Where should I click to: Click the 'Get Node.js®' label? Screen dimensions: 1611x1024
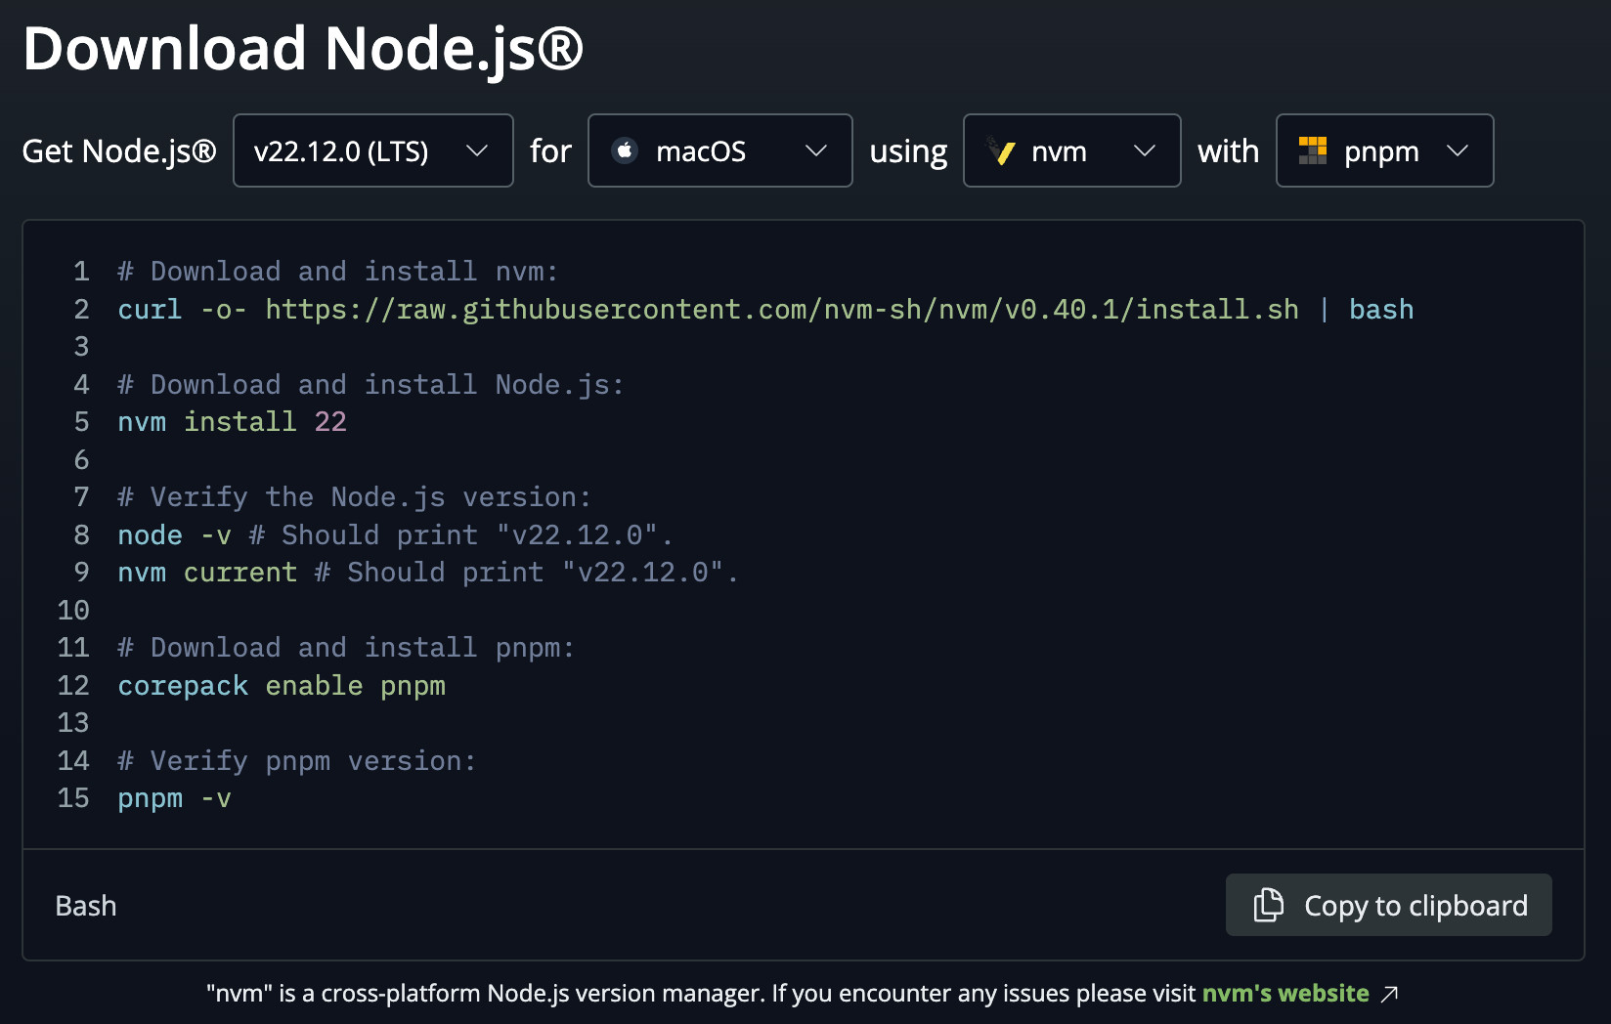[119, 151]
